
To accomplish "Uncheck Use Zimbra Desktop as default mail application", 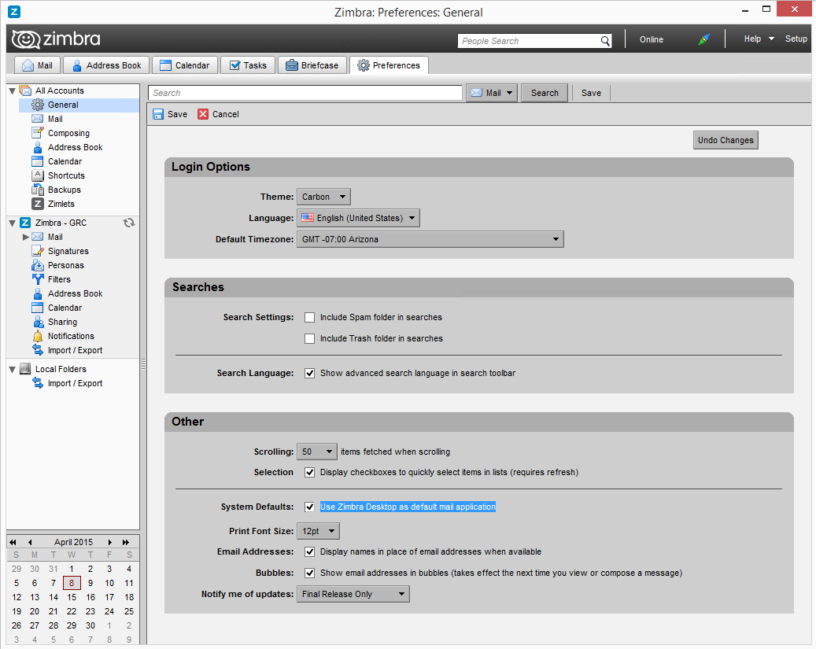I will tap(310, 507).
